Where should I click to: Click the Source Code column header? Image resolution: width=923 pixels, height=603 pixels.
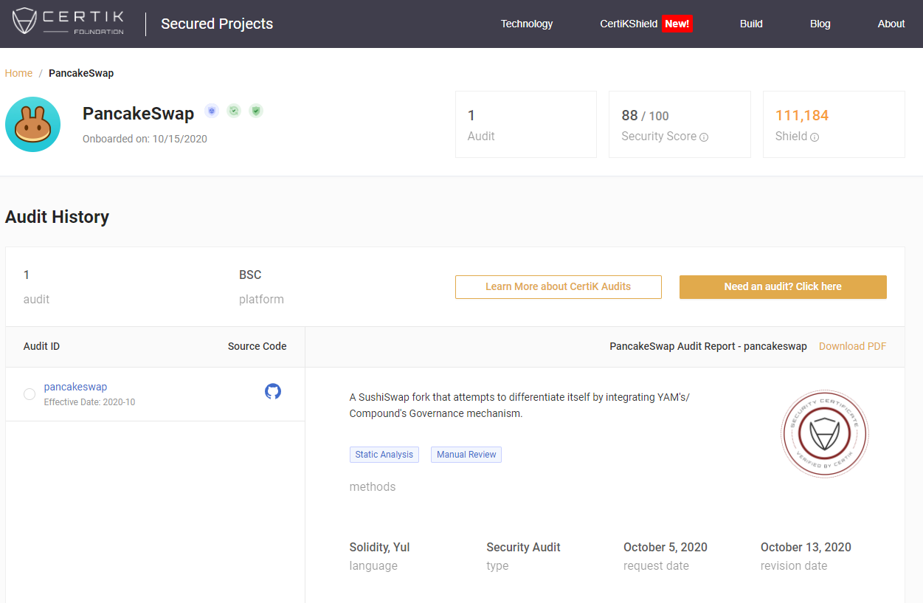pos(257,346)
